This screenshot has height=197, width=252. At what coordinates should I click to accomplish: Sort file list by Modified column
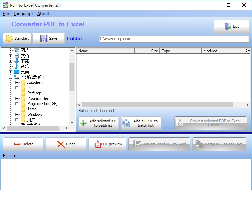222,51
